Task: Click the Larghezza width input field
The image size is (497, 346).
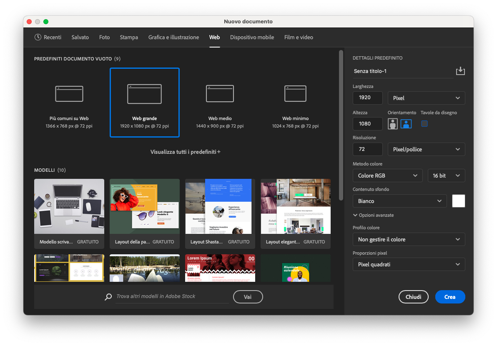Action: (367, 98)
